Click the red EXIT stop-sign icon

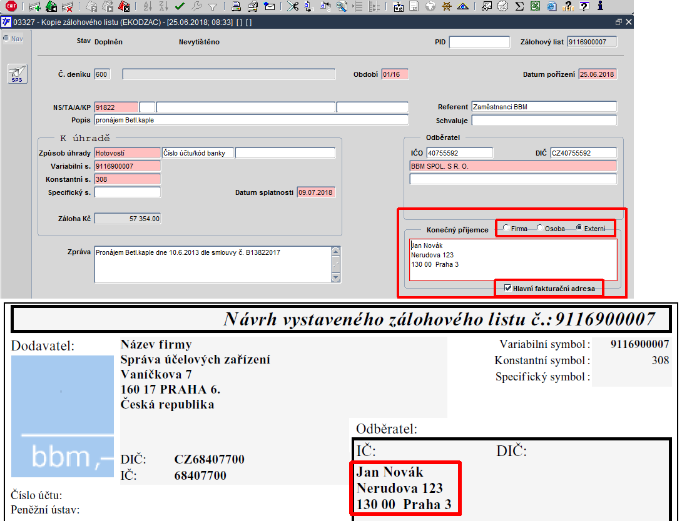pos(11,6)
